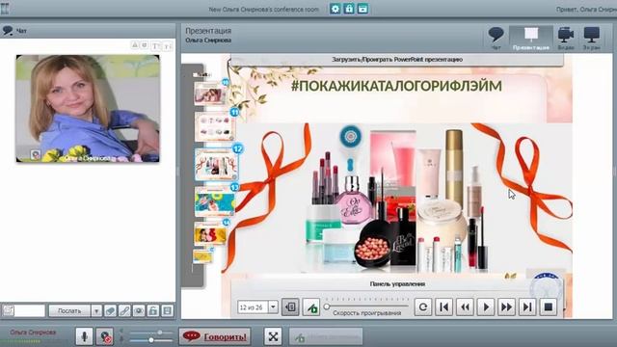Click the archive icon beside the room lock

(x=362, y=9)
